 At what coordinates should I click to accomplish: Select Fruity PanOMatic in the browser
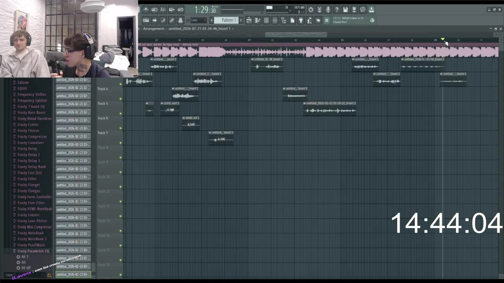(31, 245)
